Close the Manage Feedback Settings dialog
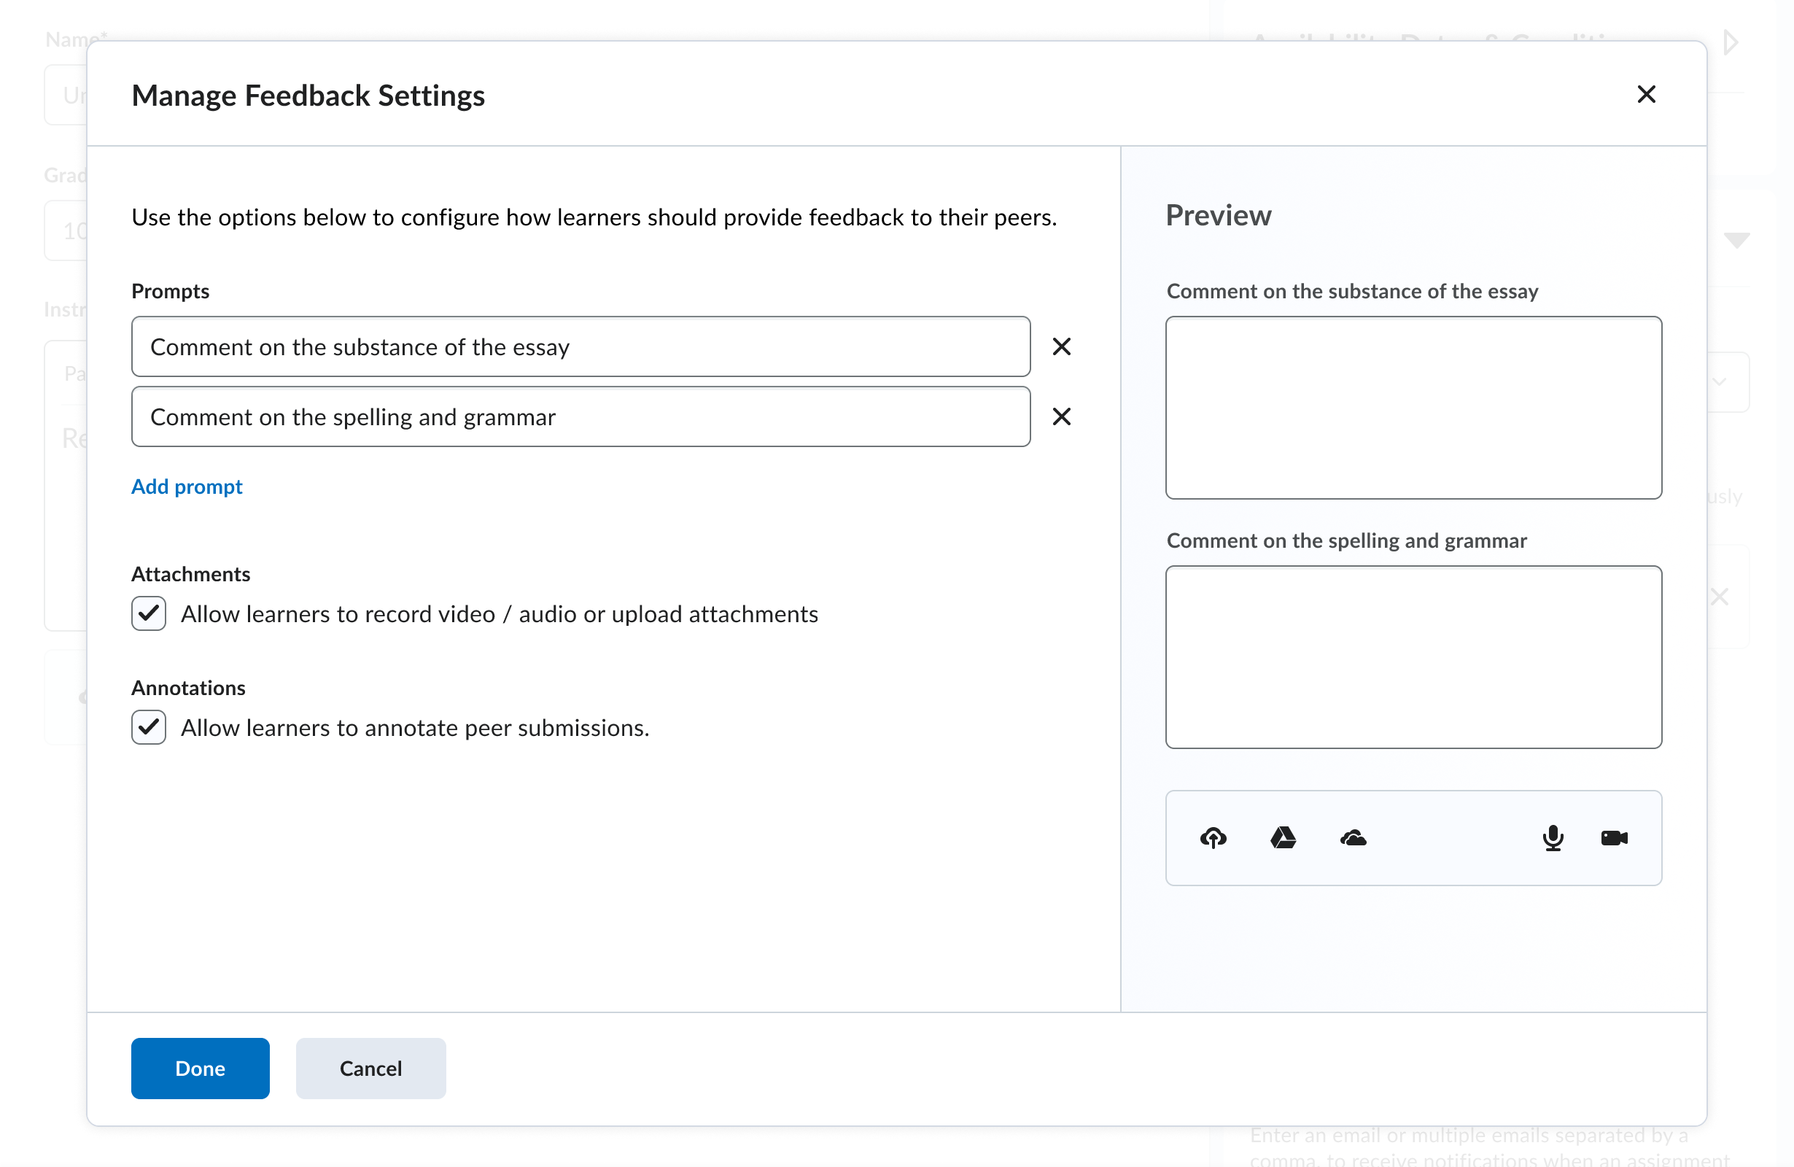Image resolution: width=1794 pixels, height=1167 pixels. [1646, 94]
